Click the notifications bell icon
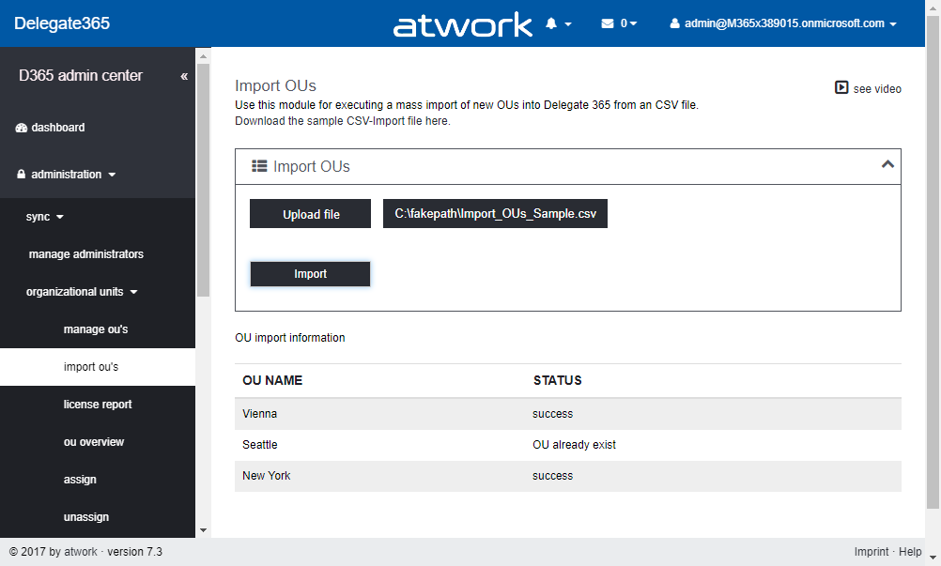Image resolution: width=941 pixels, height=566 pixels. (x=551, y=23)
